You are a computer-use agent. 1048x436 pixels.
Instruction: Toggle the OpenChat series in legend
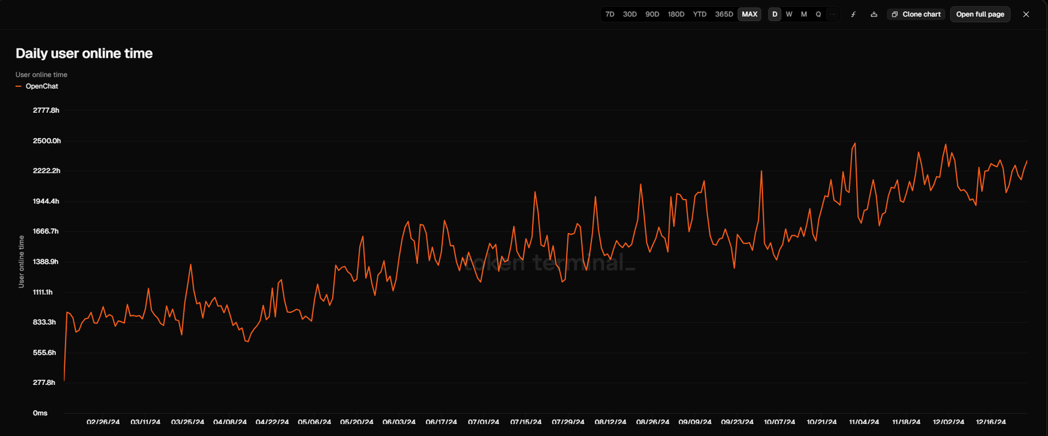(41, 86)
